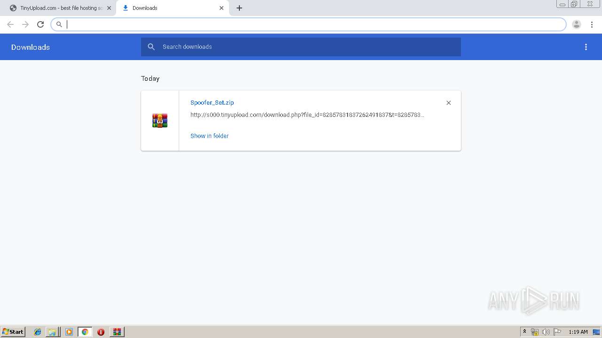Focus the browser address bar
The height and width of the screenshot is (338, 602).
pyautogui.click(x=309, y=24)
